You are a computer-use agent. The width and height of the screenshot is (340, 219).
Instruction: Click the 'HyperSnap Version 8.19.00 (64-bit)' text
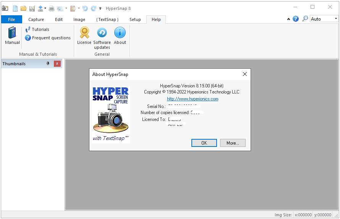click(192, 86)
